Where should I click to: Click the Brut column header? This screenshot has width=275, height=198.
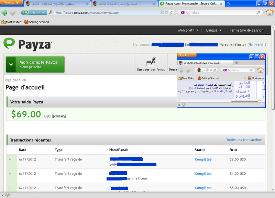coord(233,150)
